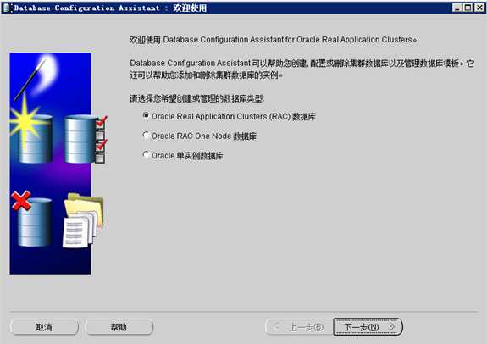Click the 取消 (Cancel) button

tap(44, 327)
